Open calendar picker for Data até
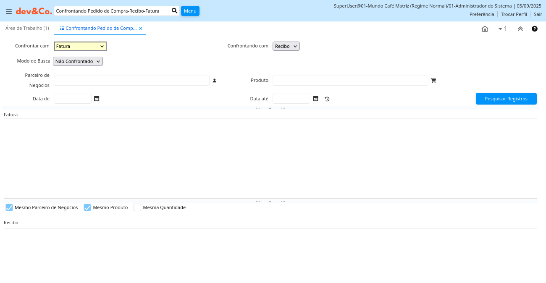This screenshot has height=283, width=546. click(315, 99)
